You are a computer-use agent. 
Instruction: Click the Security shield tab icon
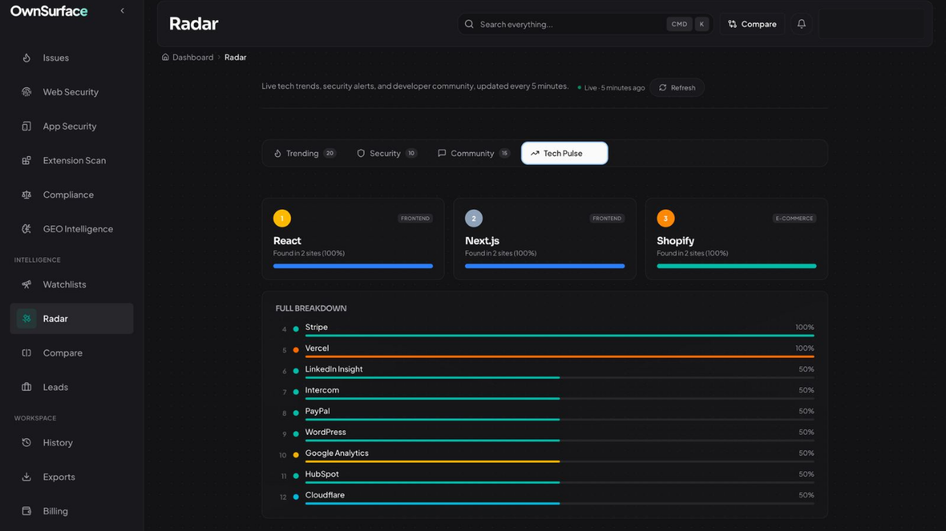pyautogui.click(x=361, y=153)
